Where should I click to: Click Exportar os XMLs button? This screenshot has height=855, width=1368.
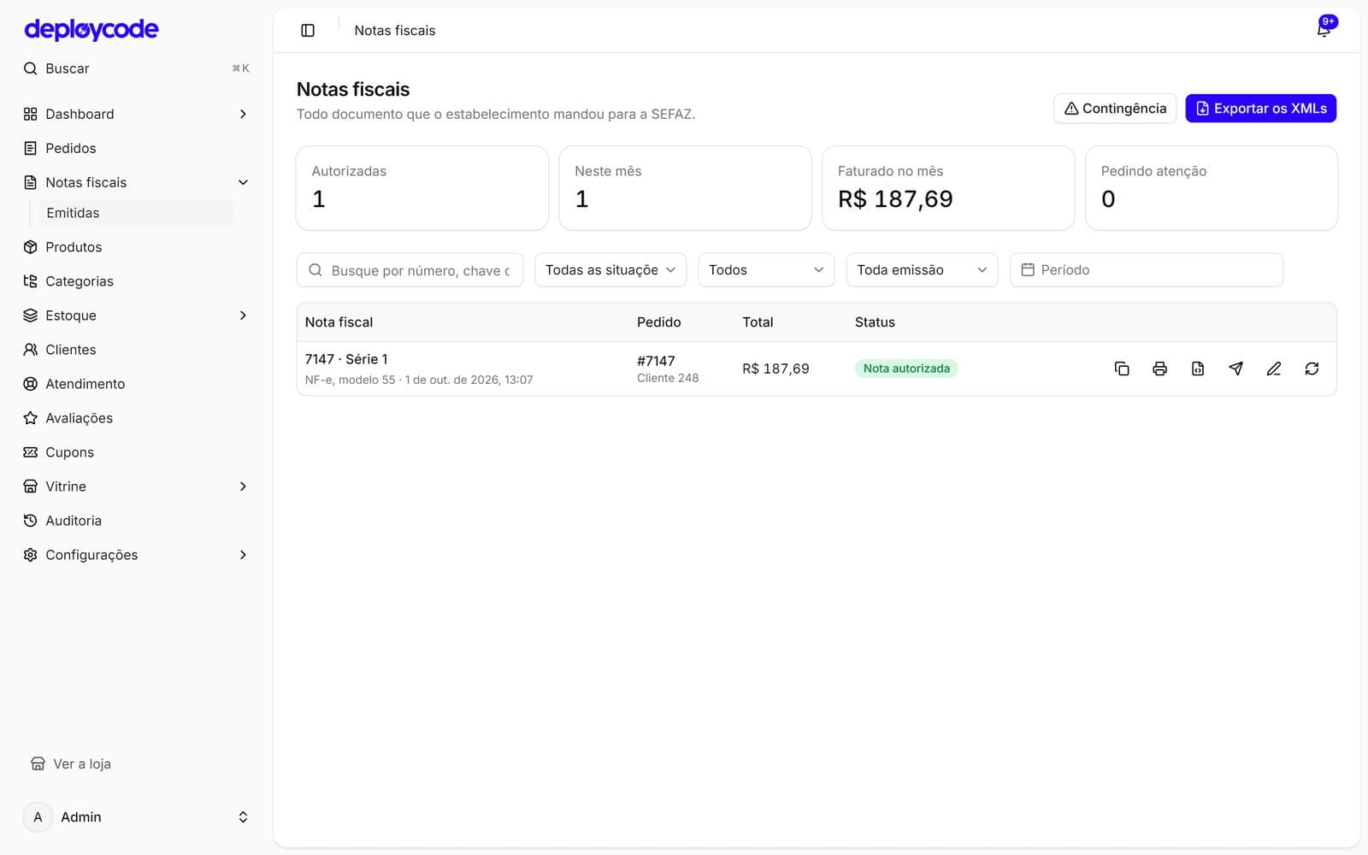(x=1260, y=109)
